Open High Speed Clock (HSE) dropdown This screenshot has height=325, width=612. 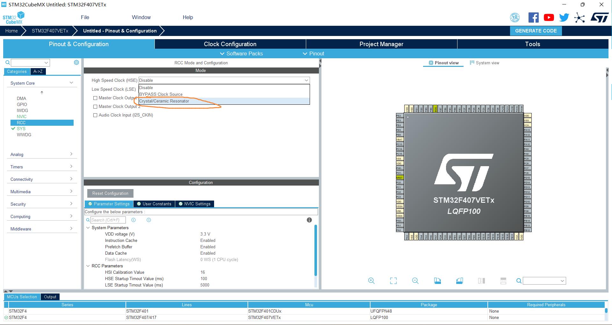[224, 80]
